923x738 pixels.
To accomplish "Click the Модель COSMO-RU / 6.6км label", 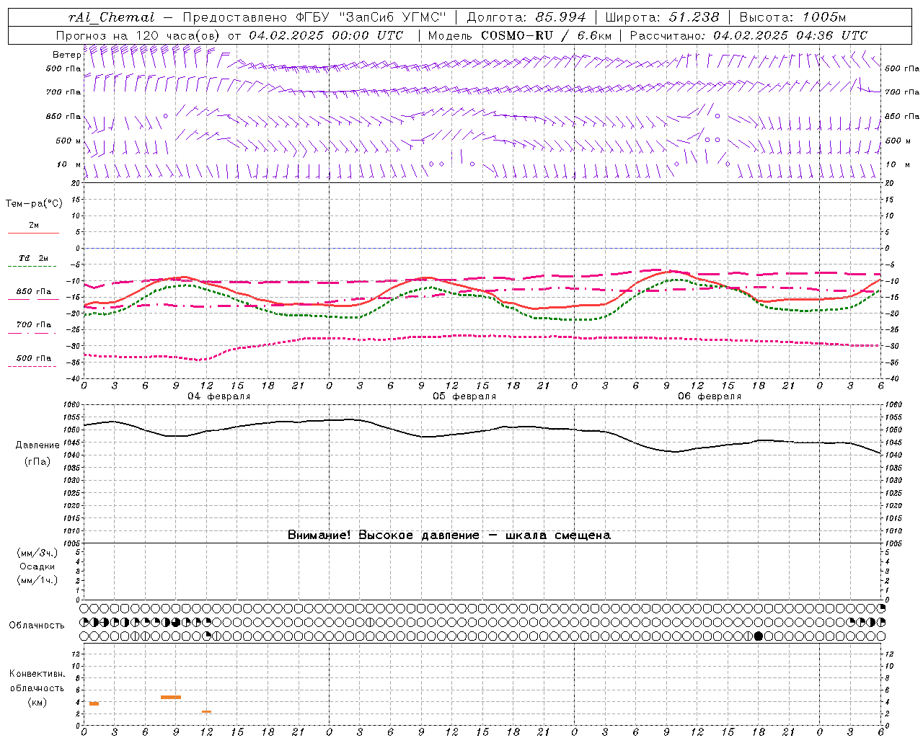I will (519, 35).
